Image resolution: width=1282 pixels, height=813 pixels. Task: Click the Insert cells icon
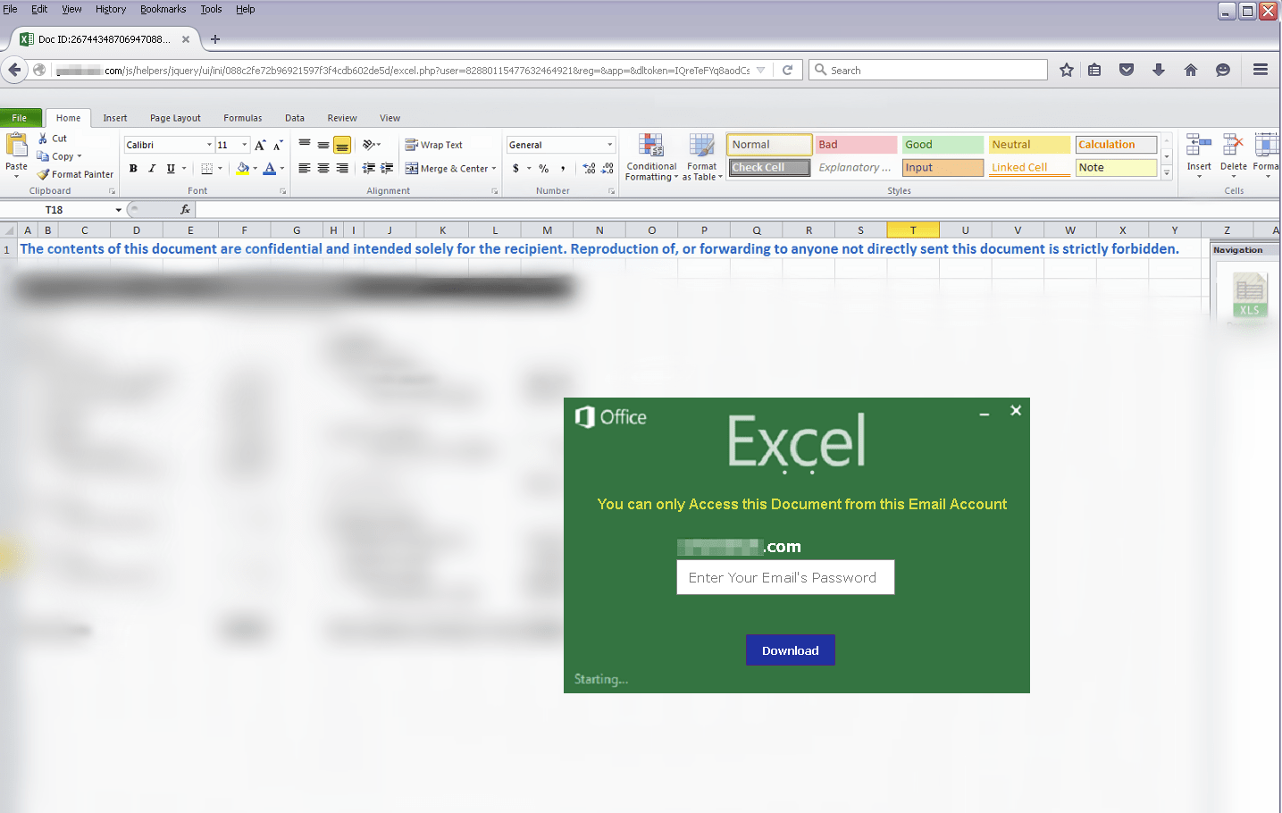pyautogui.click(x=1199, y=145)
